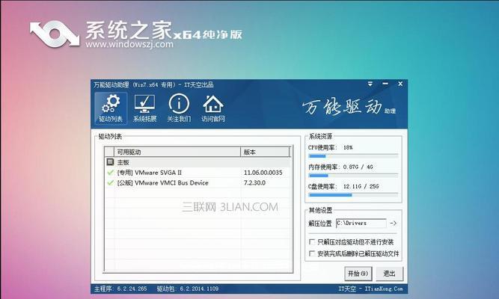Click the 版本 column header
Screen dimensions: 499x299
[265, 152]
